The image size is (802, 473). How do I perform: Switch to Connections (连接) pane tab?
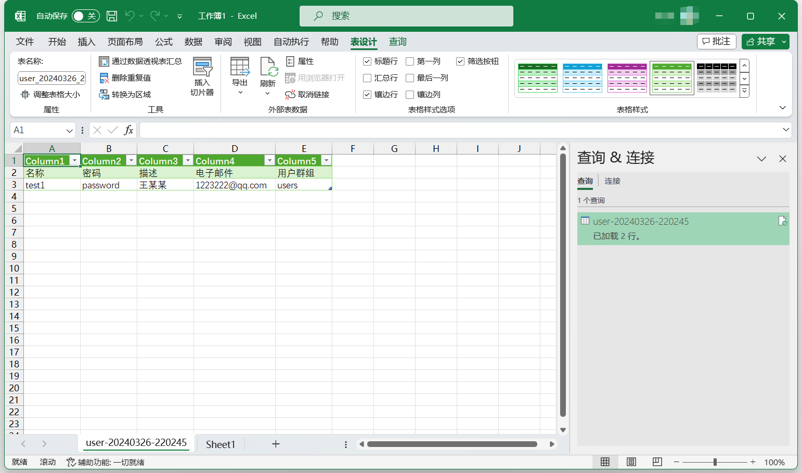(612, 181)
